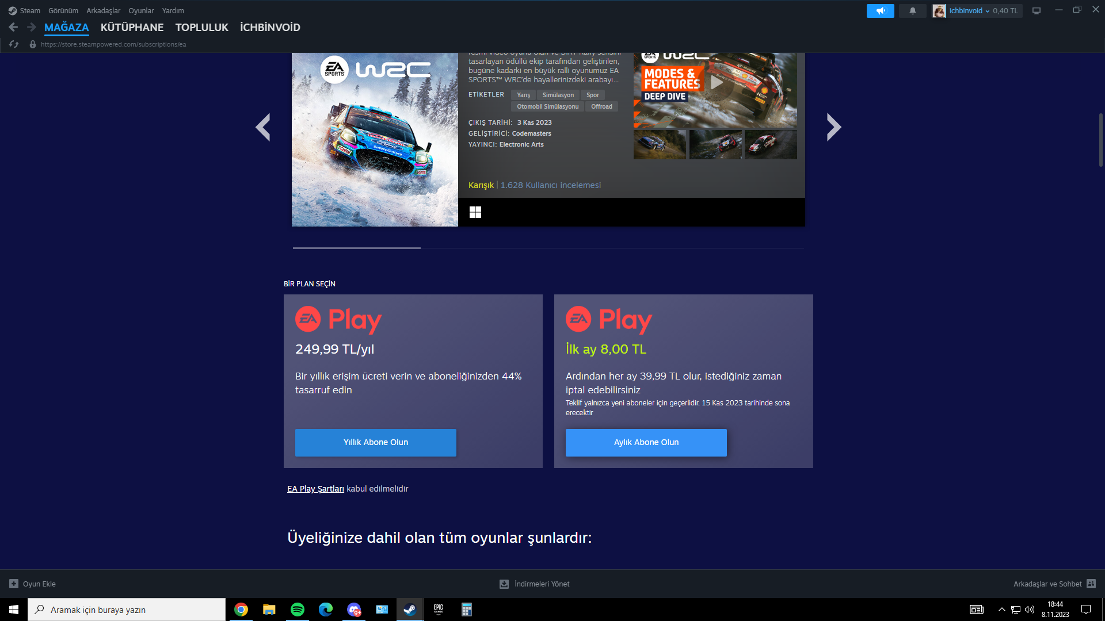The width and height of the screenshot is (1105, 621).
Task: Open İndirmeleri Yönet downloads manager
Action: [x=535, y=584]
